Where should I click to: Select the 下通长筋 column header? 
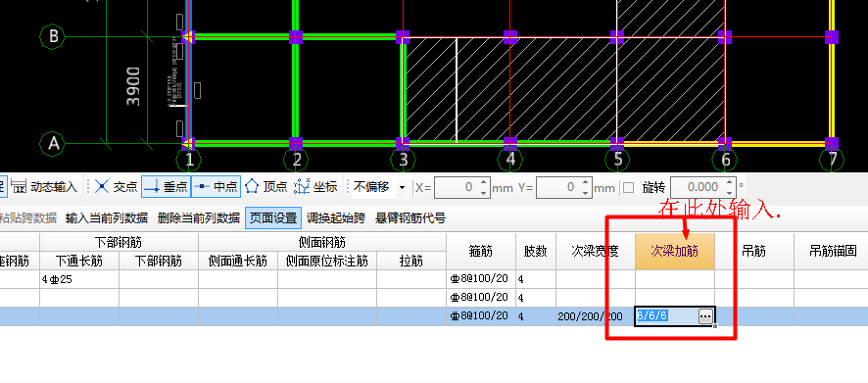79,261
